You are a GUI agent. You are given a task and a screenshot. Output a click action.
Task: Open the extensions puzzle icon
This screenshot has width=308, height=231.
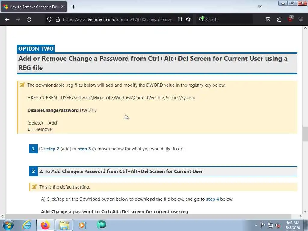[x=279, y=19]
